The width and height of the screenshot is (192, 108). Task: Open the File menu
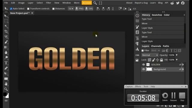click(6, 3)
